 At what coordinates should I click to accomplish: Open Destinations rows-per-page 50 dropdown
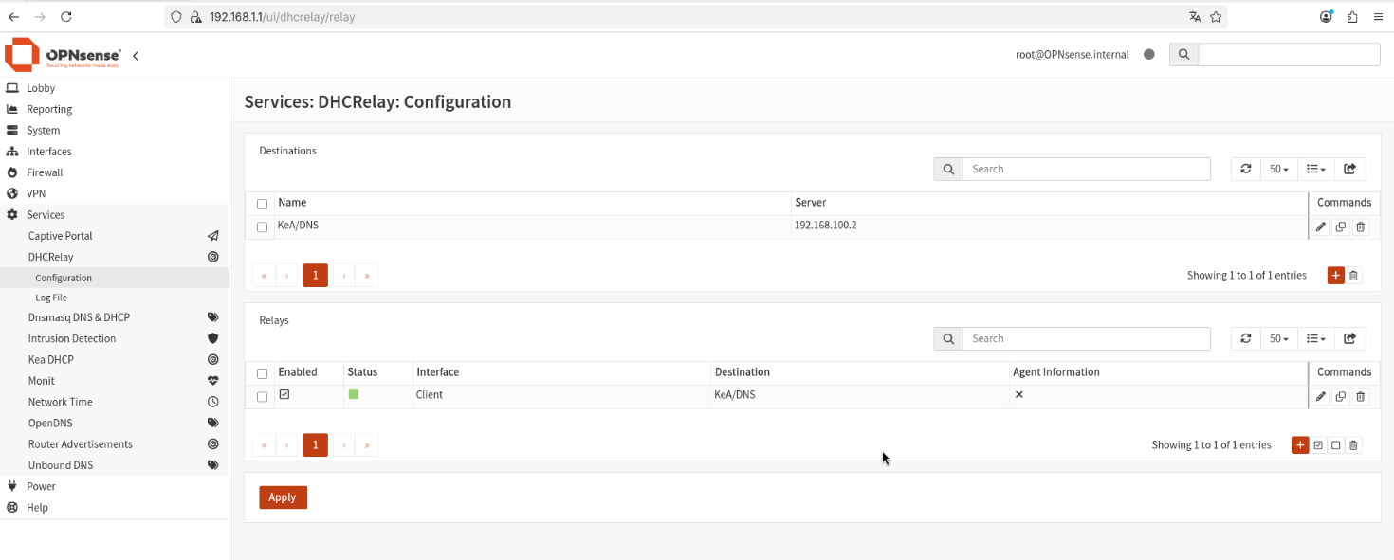click(1279, 169)
